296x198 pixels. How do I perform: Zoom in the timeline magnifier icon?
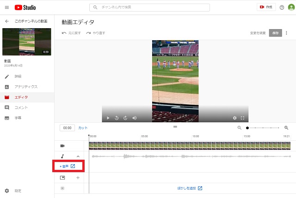coord(286,128)
